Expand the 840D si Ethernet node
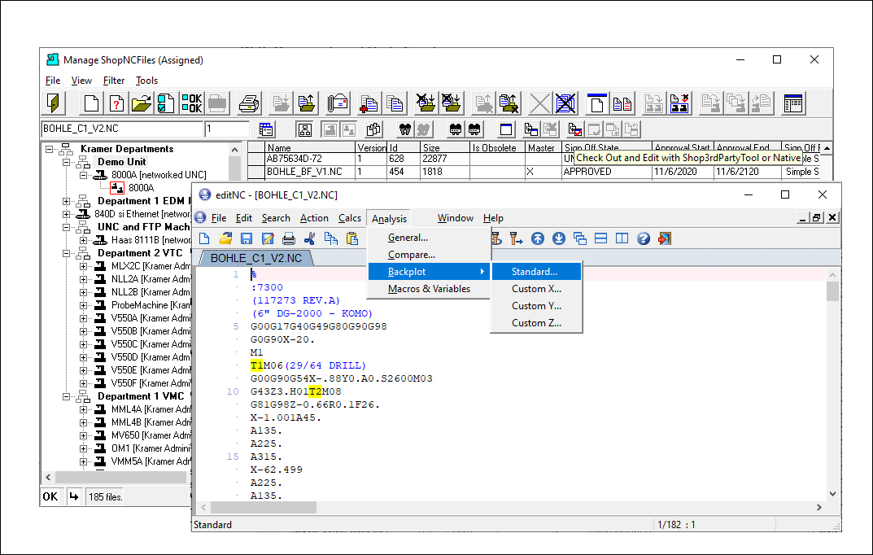Image resolution: width=873 pixels, height=555 pixels. 66,214
